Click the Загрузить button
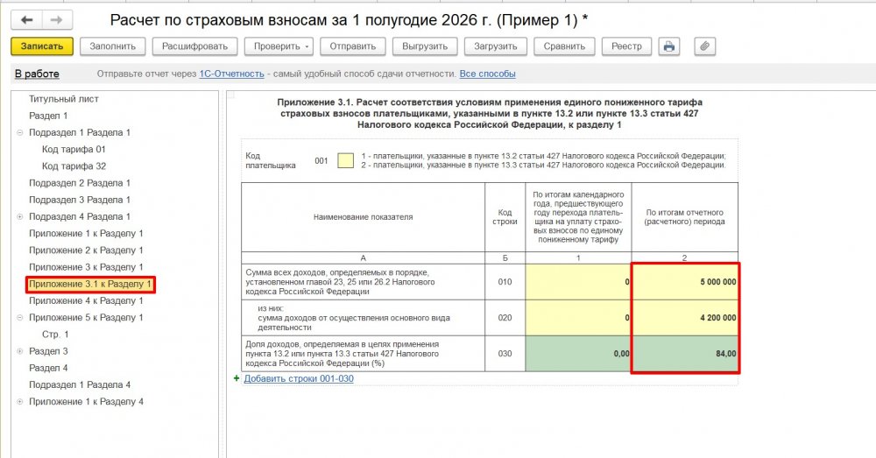 click(x=496, y=46)
